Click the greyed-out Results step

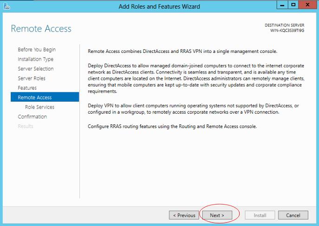[26, 126]
